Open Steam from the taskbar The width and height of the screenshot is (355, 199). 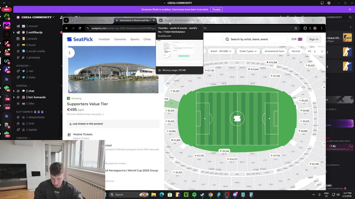tap(202, 195)
